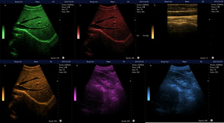This screenshot has height=123, width=224.
Task: Select the magenta colormap bar
Action: (x=75, y=94)
